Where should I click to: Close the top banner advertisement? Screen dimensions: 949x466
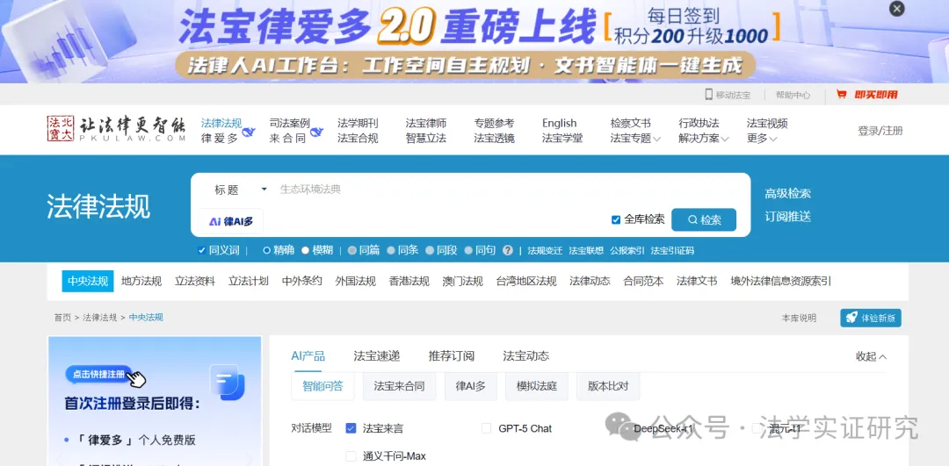897,9
